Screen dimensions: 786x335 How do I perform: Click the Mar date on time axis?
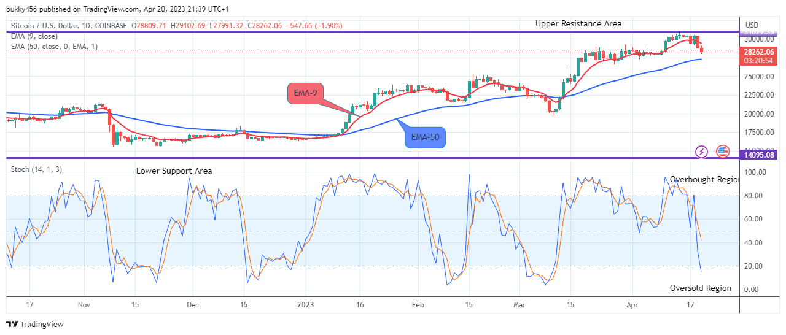(x=519, y=304)
